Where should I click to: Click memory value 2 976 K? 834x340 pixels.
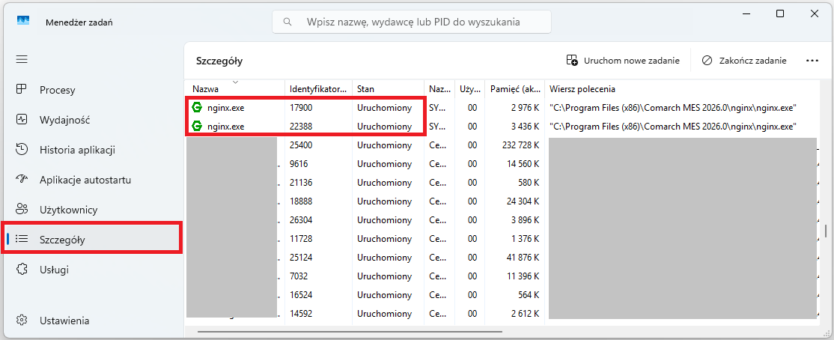pyautogui.click(x=525, y=108)
